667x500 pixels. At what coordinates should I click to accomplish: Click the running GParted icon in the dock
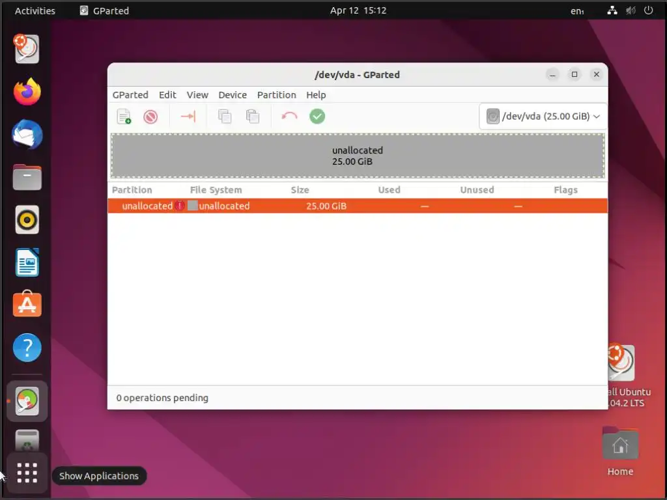click(27, 401)
